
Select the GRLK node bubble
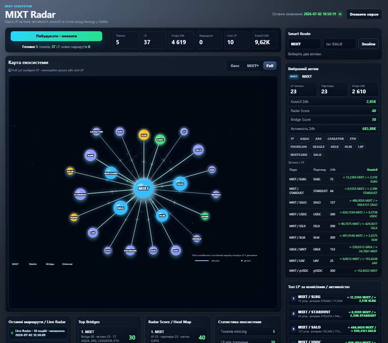(121, 208)
